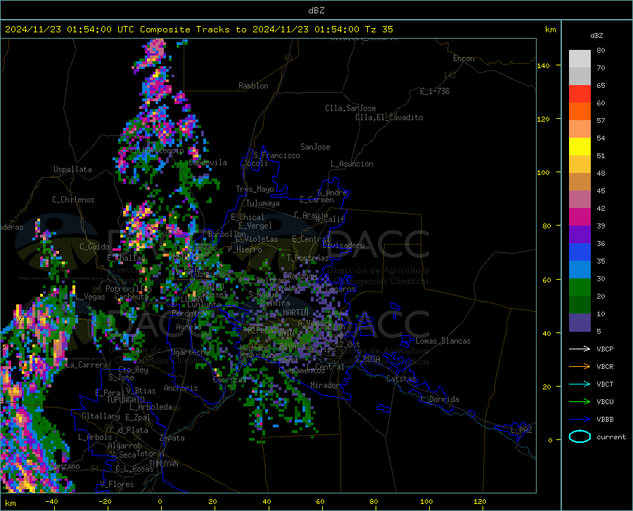Click the 'current' legend label

pos(611,436)
